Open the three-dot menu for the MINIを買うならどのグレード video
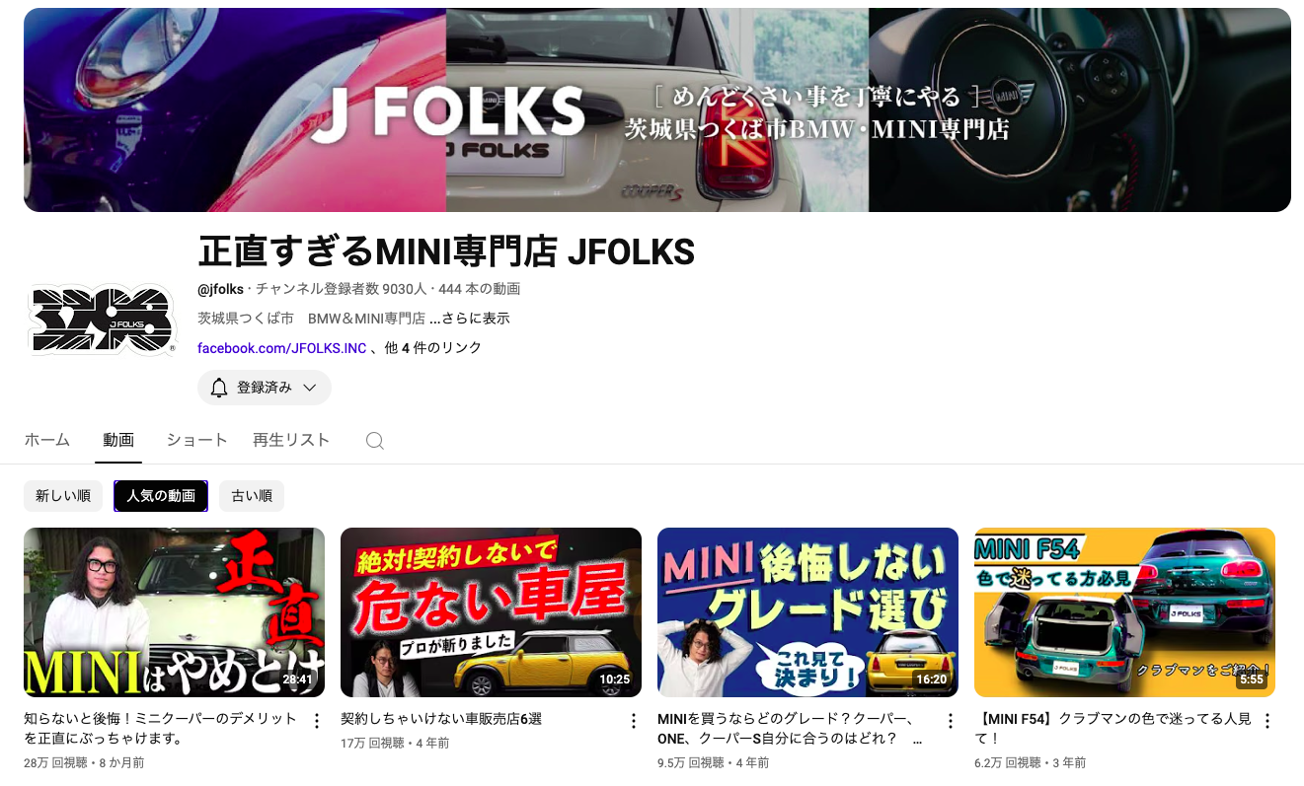The image size is (1304, 786). coord(951,721)
